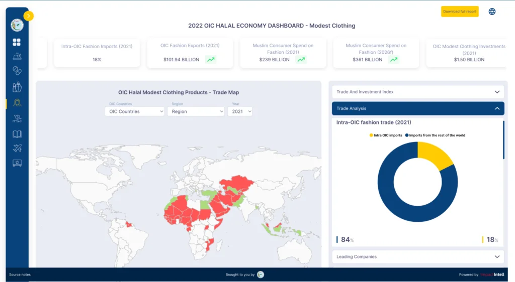Click the Brought to you by text

click(x=240, y=274)
